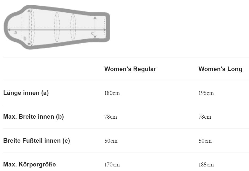Click the Women's Regular column header
249x171 pixels.
130,69
